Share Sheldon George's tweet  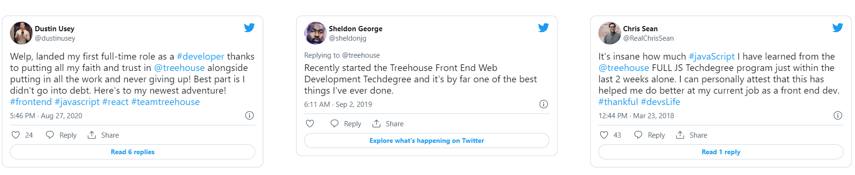pos(388,124)
